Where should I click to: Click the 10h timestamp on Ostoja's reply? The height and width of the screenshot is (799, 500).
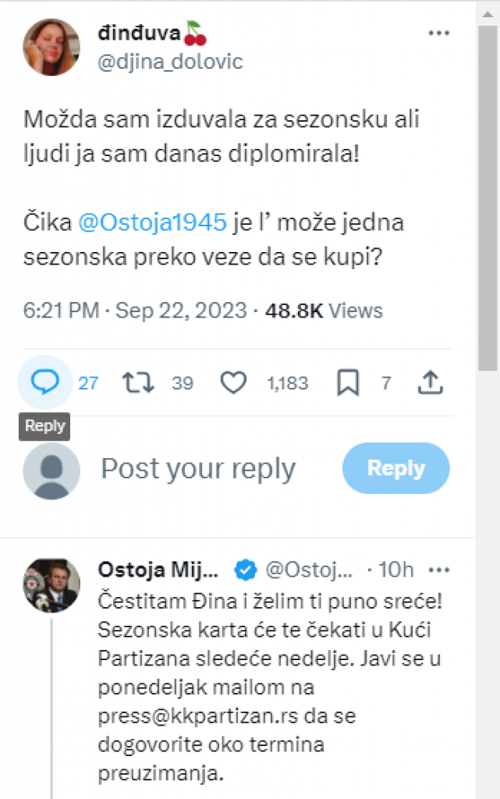394,570
